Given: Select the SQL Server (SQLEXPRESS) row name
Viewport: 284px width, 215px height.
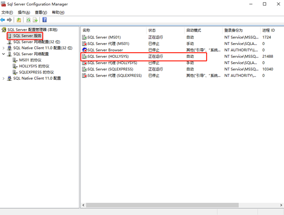Looking at the screenshot, I should pos(110,69).
